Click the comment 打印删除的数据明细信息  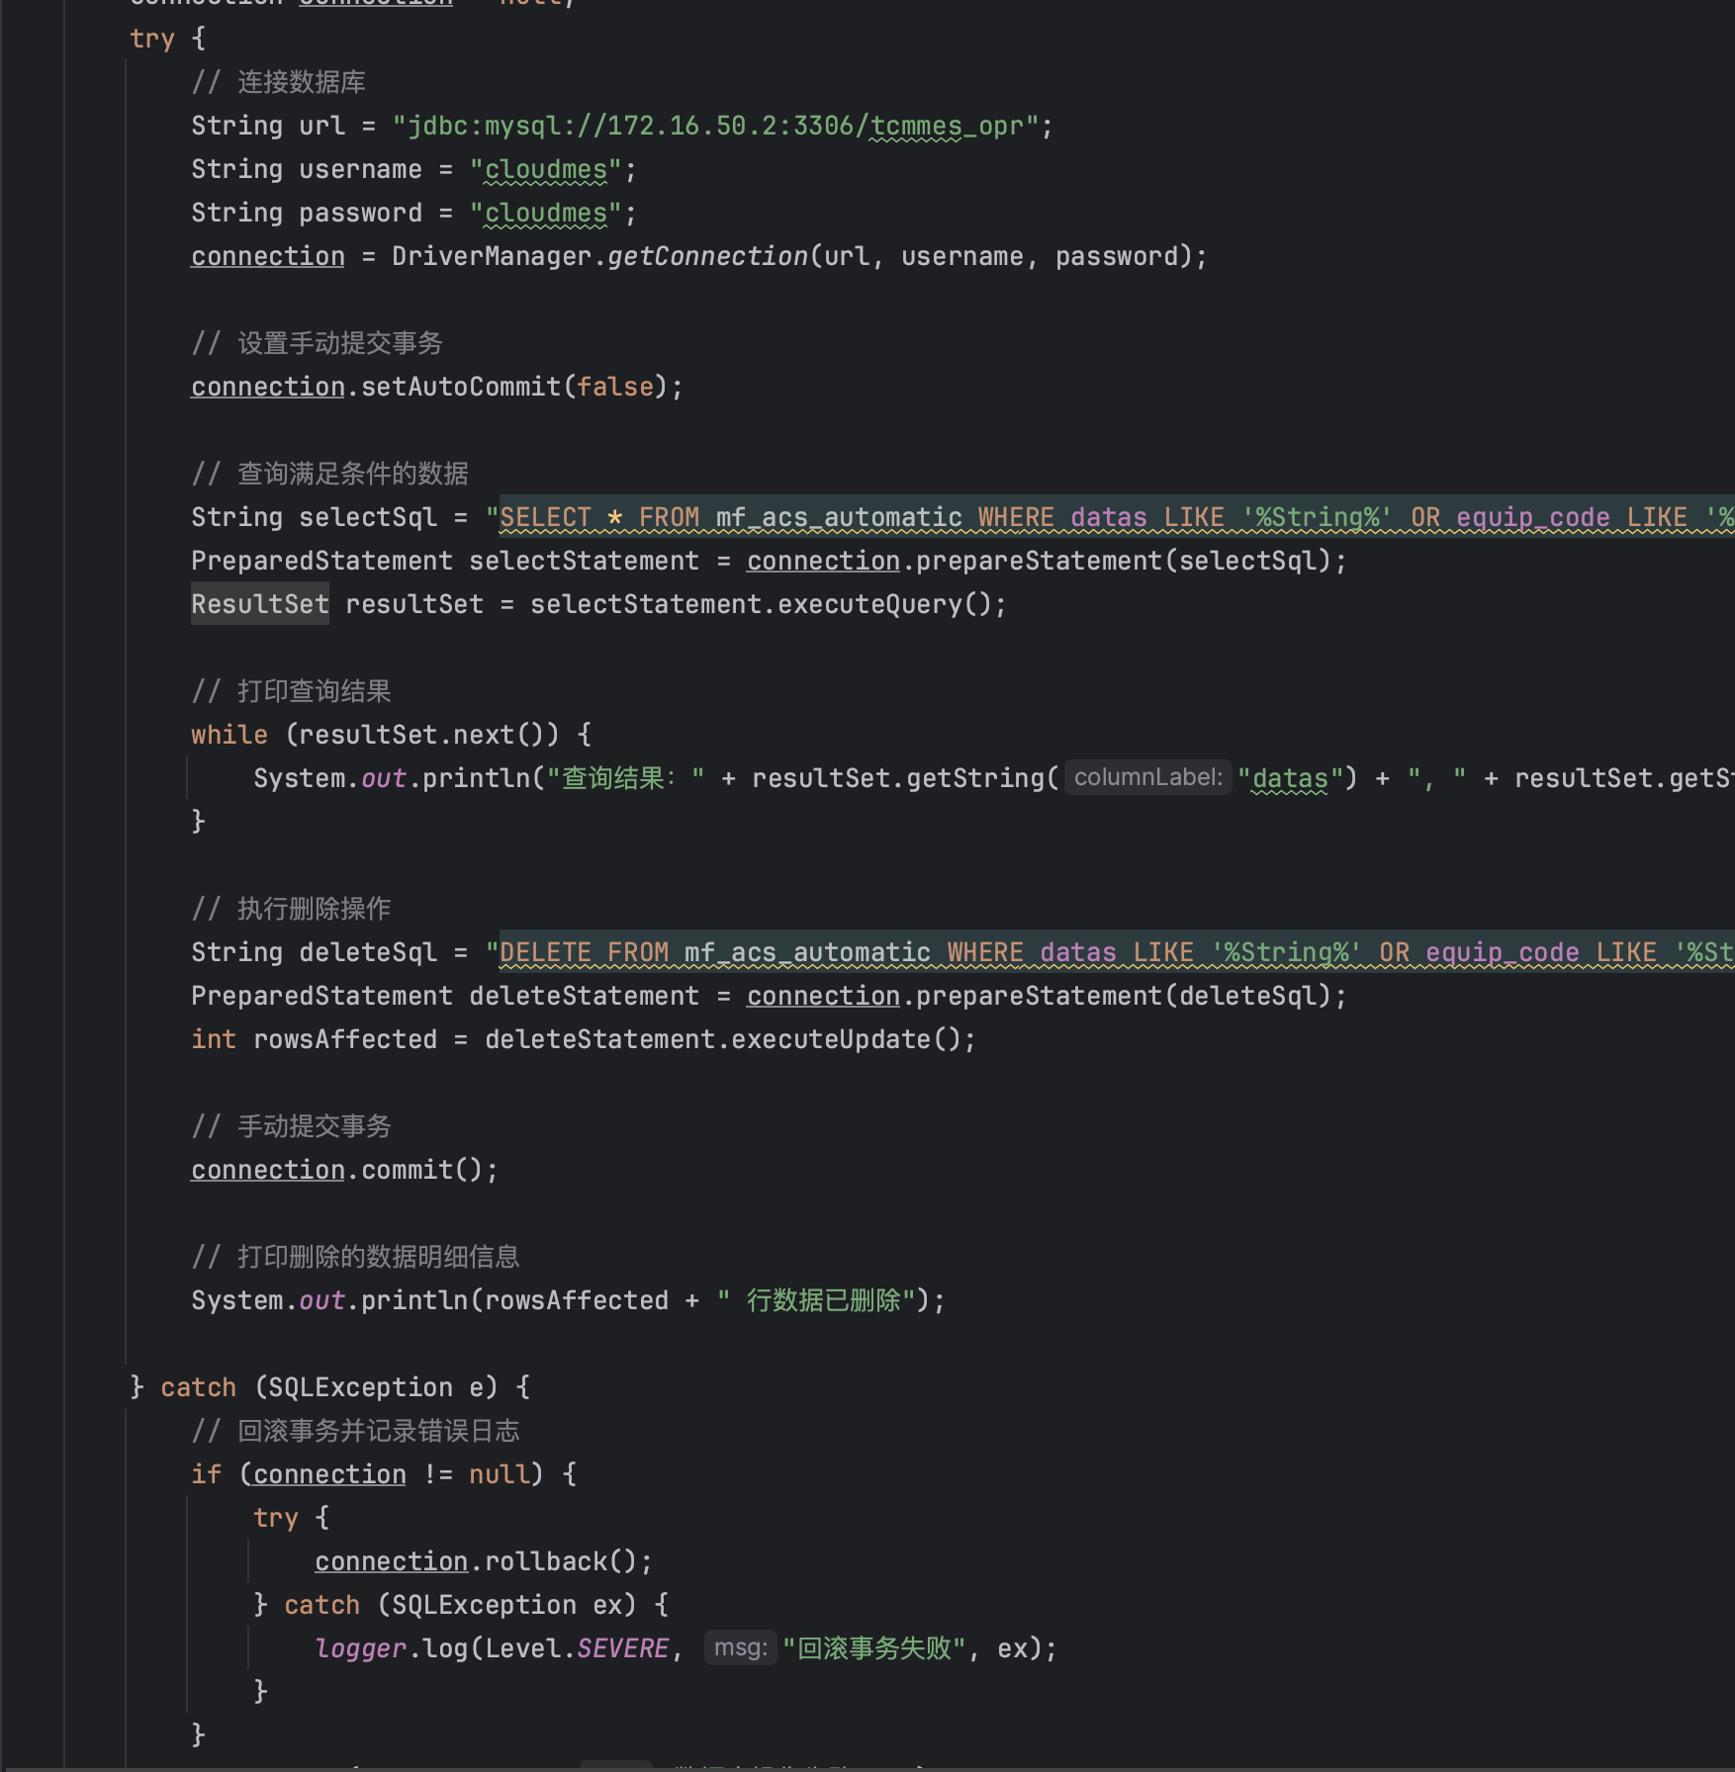355,1257
